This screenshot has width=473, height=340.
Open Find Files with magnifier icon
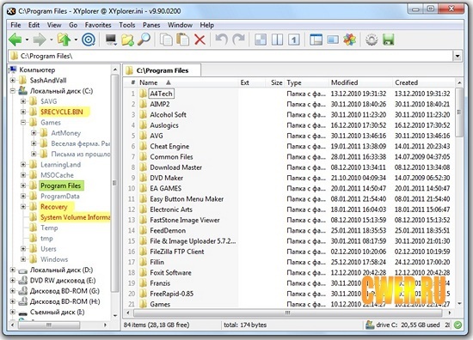[x=144, y=39]
